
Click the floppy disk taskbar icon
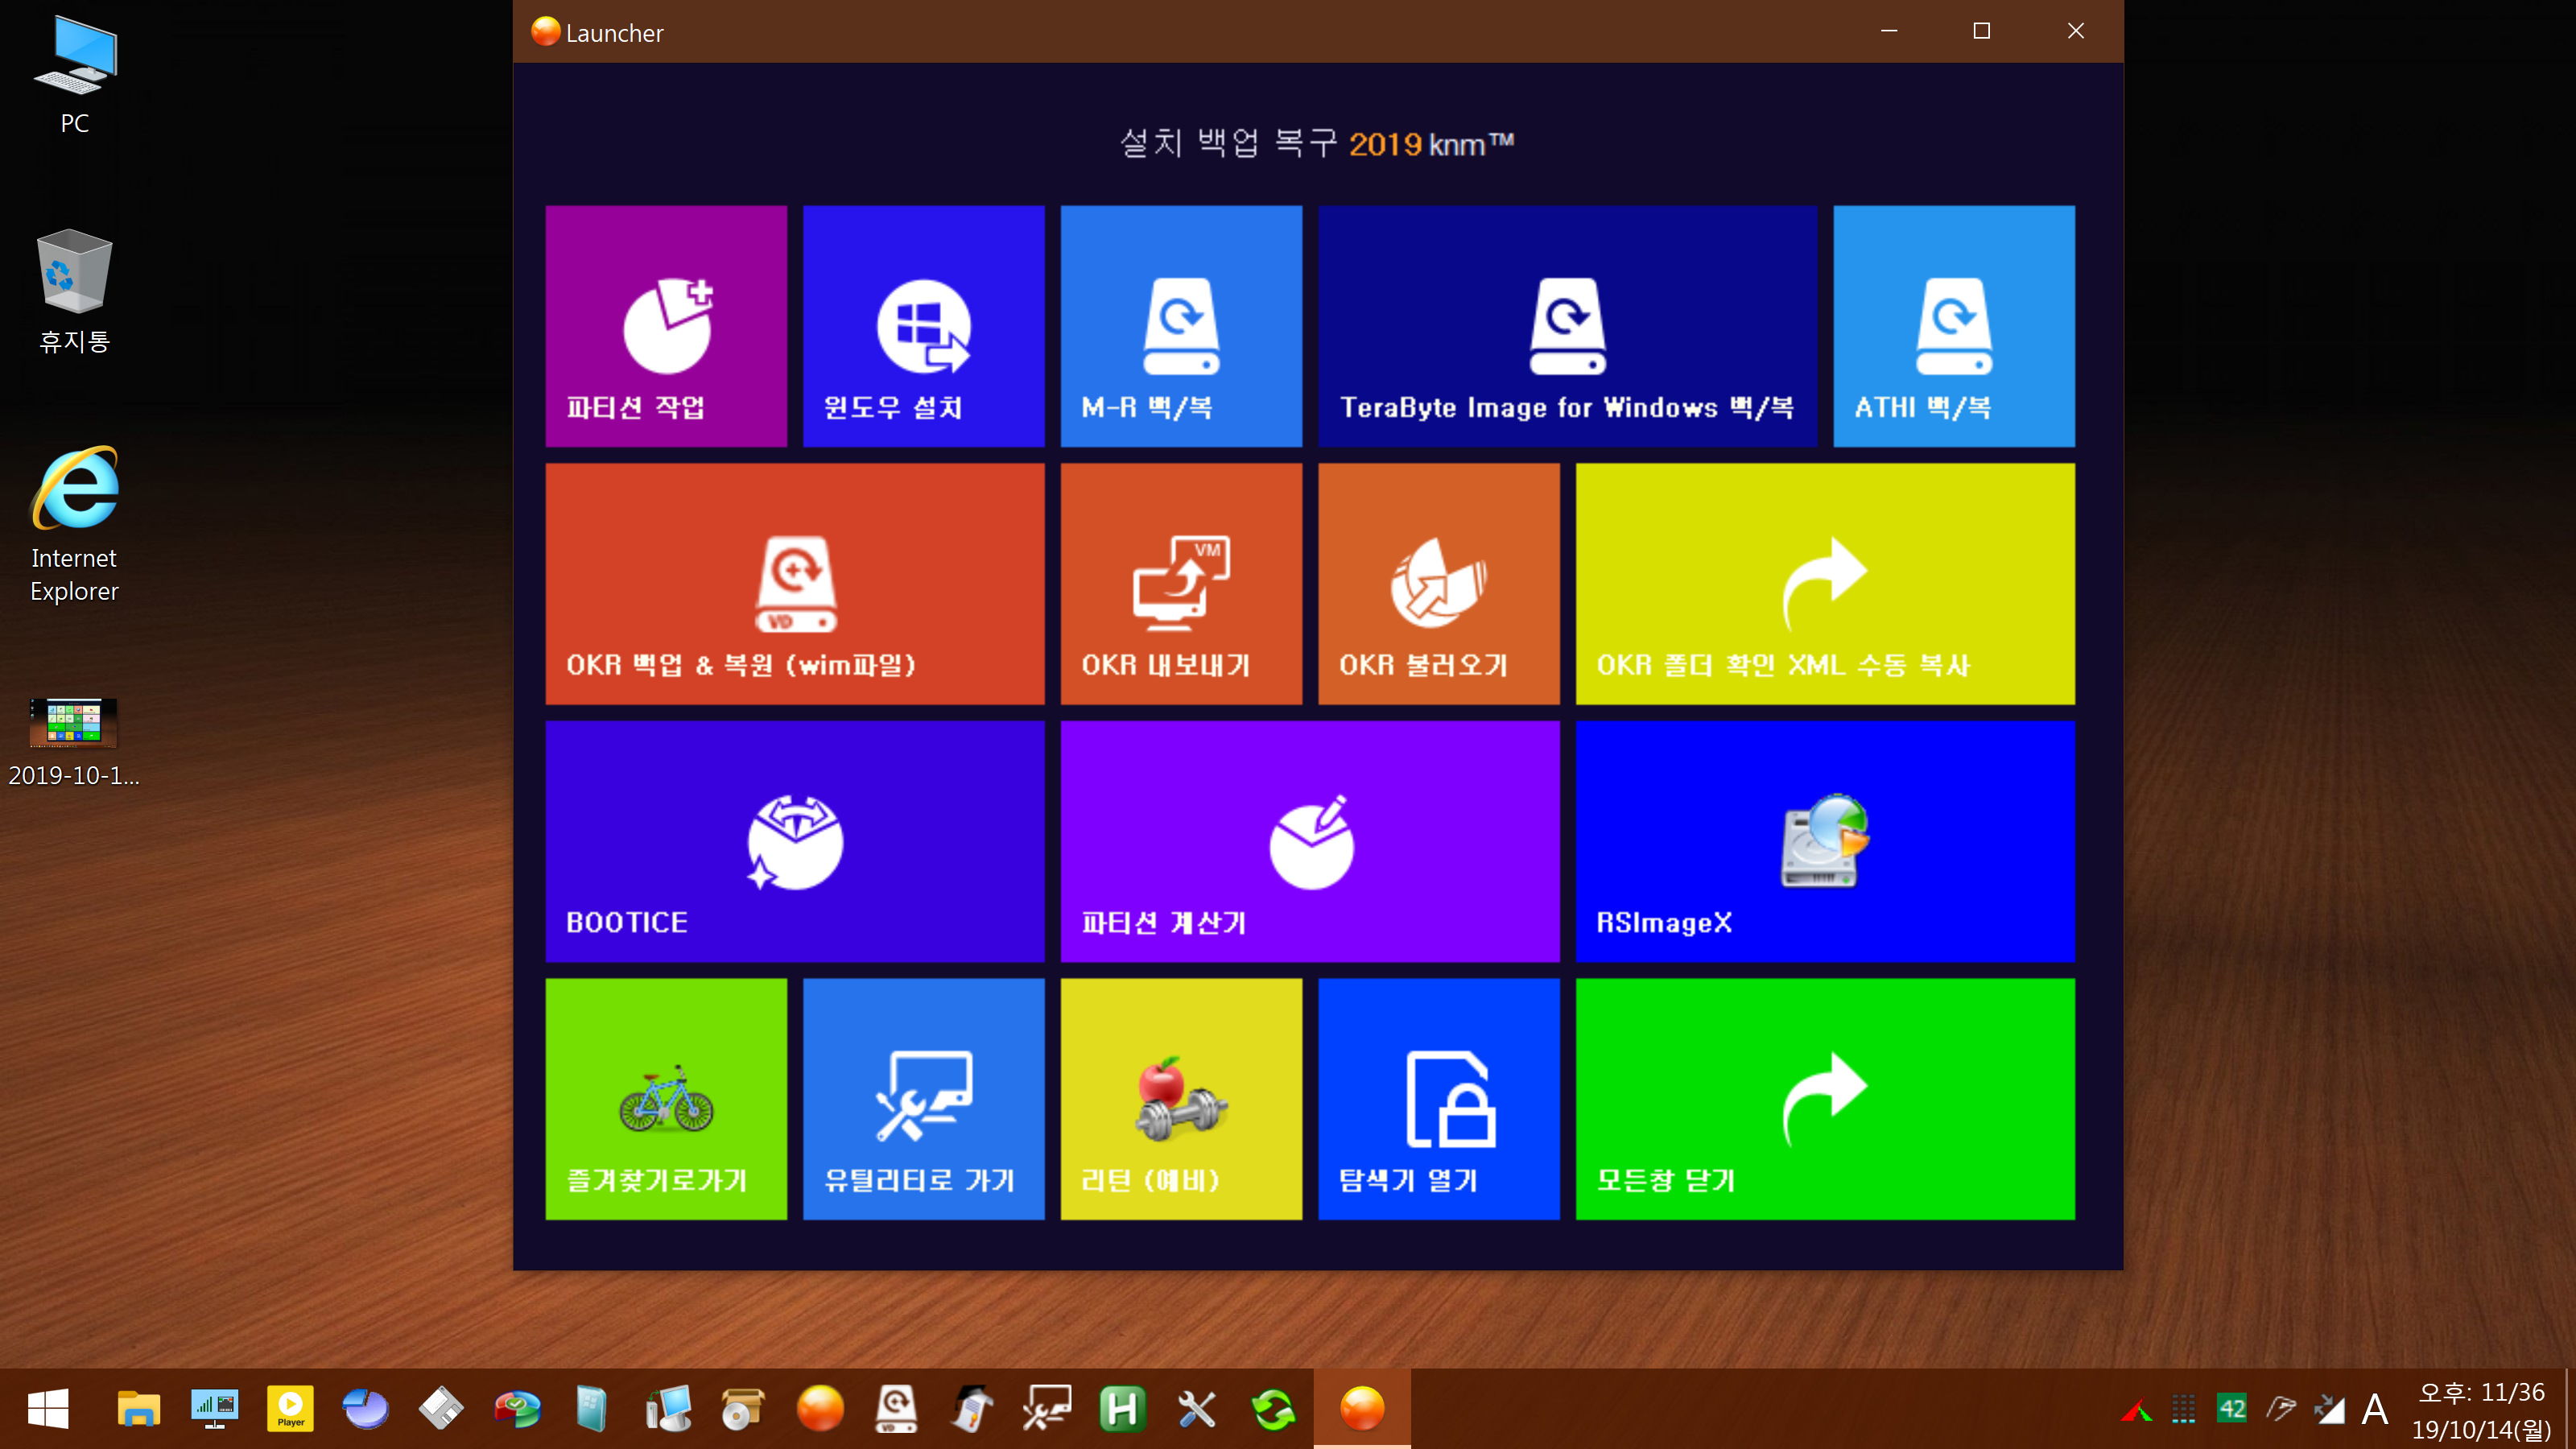tap(441, 1409)
